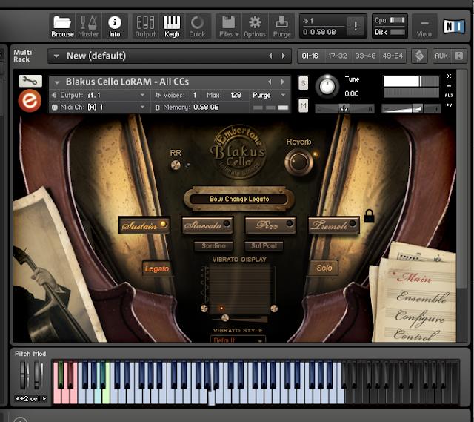Screen dimensions: 474x422
Task: Open the Ensemble page on sheet music
Action: click(x=422, y=297)
